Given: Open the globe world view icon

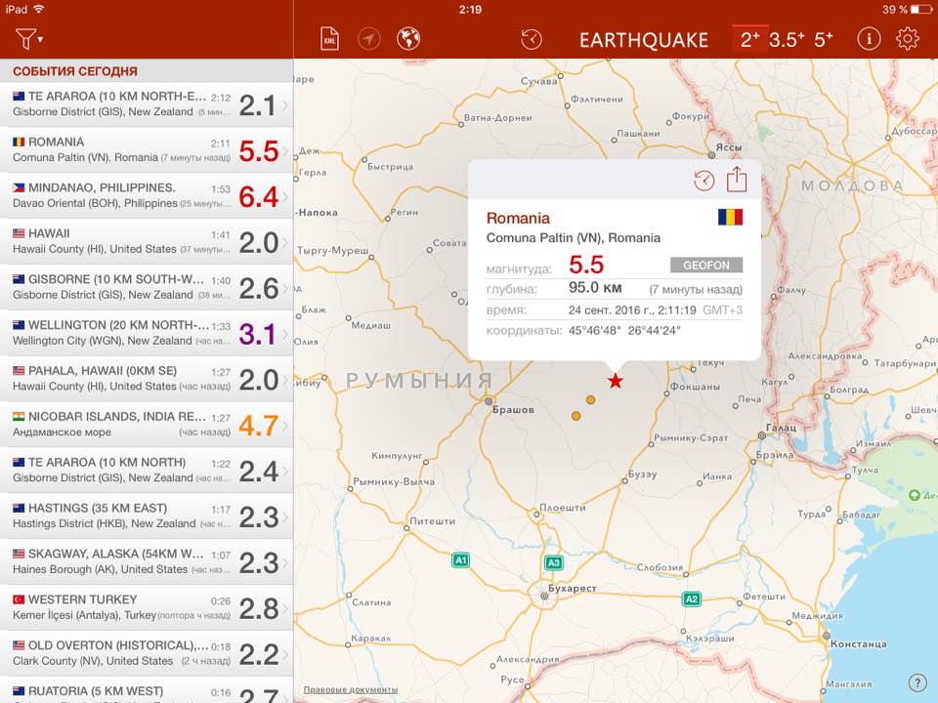Looking at the screenshot, I should [x=408, y=39].
